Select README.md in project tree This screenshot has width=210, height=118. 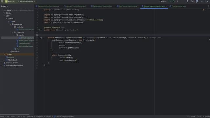[x=11, y=60]
